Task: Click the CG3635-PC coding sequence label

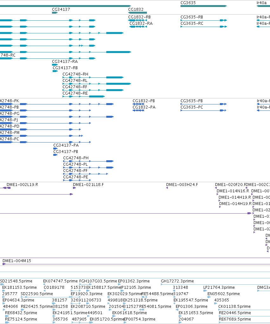Action: [192, 107]
